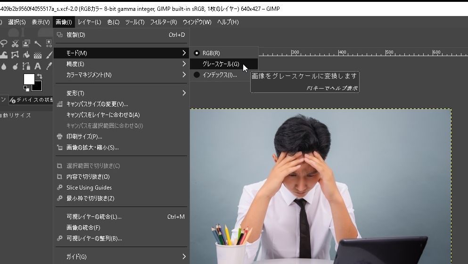Convert image with グレースケール(G) option
The width and height of the screenshot is (468, 264).
click(221, 64)
